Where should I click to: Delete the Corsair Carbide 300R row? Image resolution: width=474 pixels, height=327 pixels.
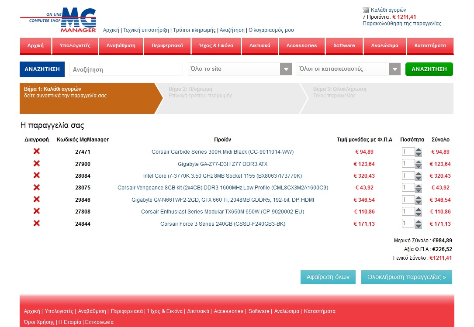(x=37, y=151)
